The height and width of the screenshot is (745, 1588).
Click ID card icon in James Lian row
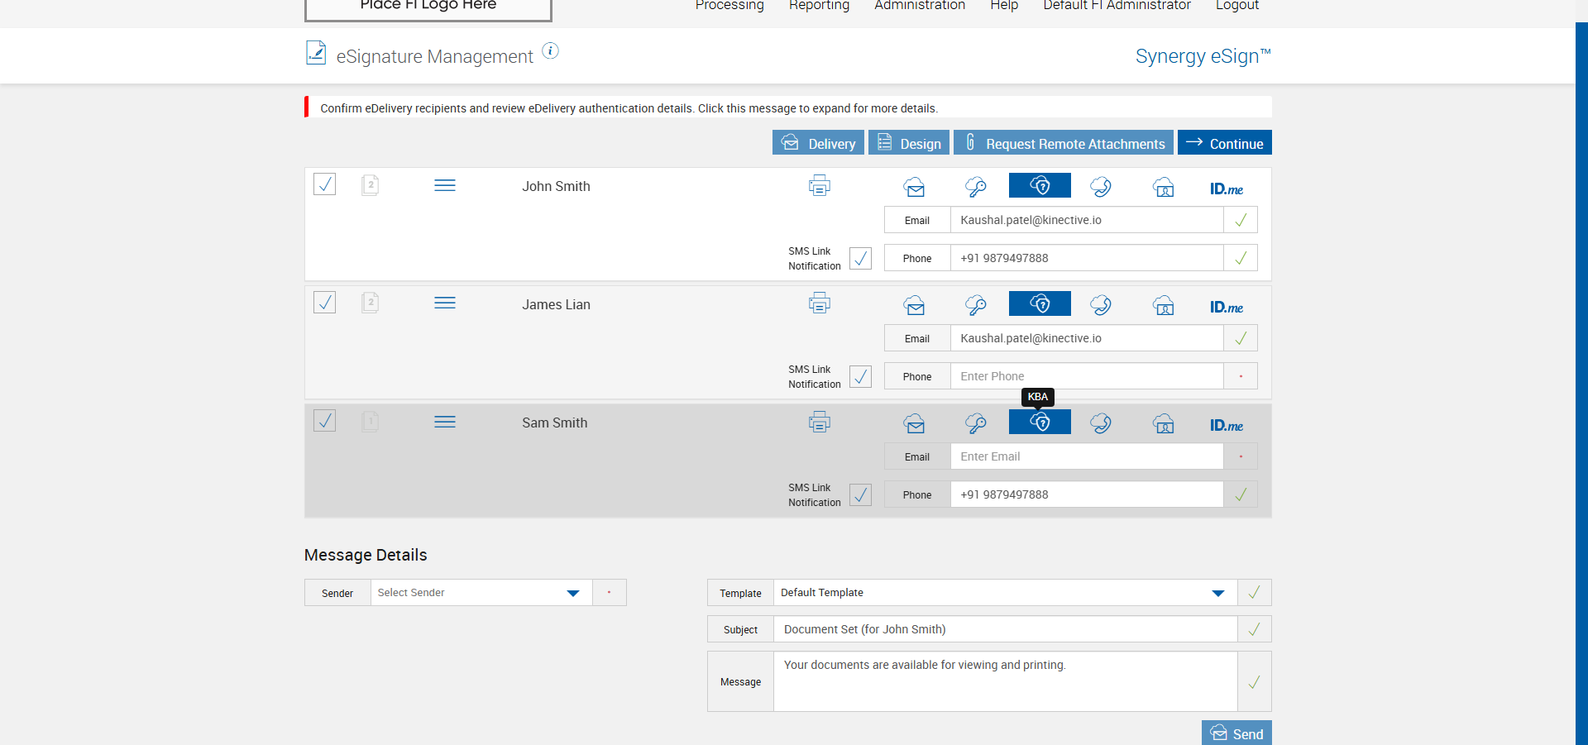(x=1164, y=305)
